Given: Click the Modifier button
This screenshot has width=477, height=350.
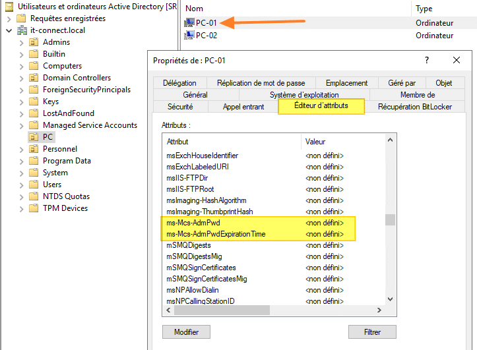Looking at the screenshot, I should [186, 332].
